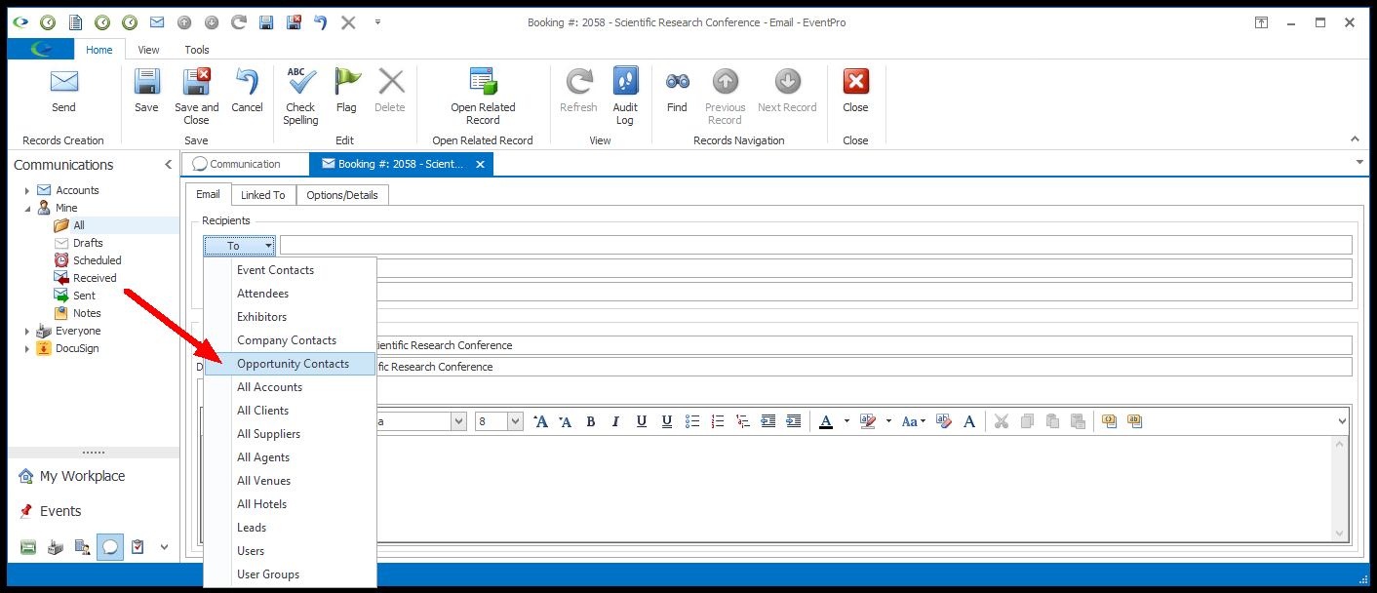Switch to the Tools ribbon tab
The width and height of the screenshot is (1377, 593).
pos(197,50)
